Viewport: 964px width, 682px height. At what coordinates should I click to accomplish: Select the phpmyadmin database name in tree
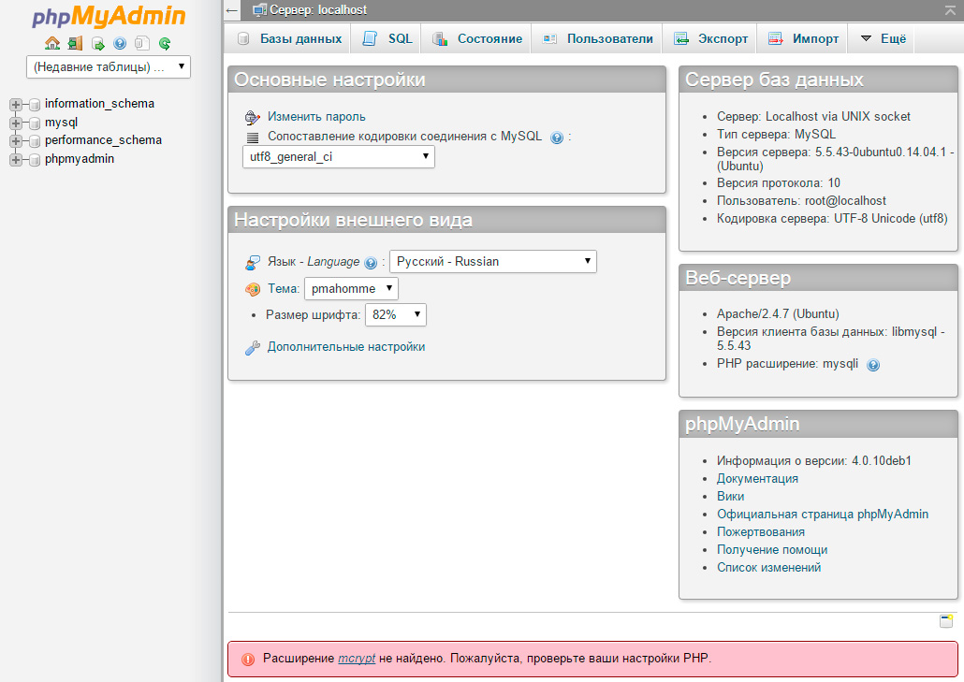click(x=80, y=159)
